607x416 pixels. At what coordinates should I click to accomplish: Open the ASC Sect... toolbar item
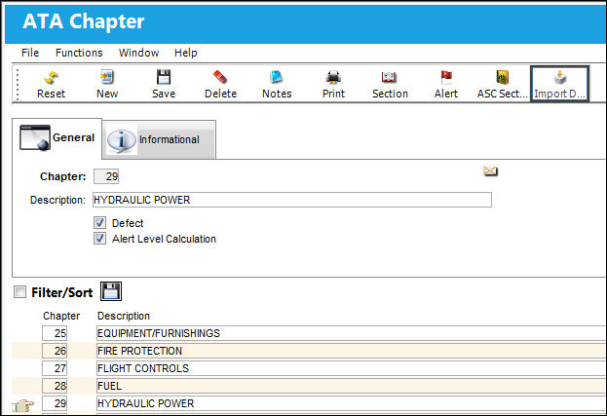[502, 85]
